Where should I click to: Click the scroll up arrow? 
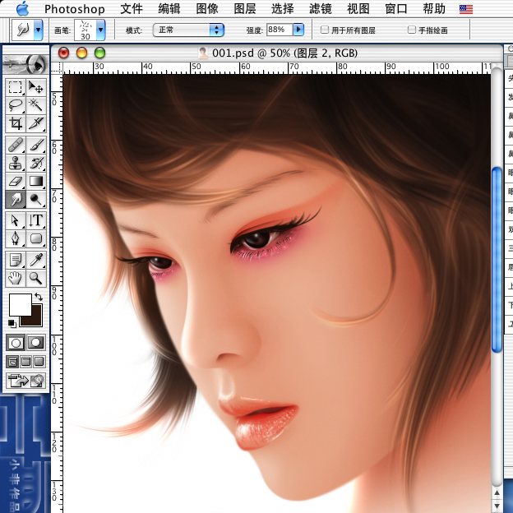tap(497, 493)
